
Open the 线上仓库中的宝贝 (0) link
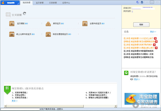25,34
